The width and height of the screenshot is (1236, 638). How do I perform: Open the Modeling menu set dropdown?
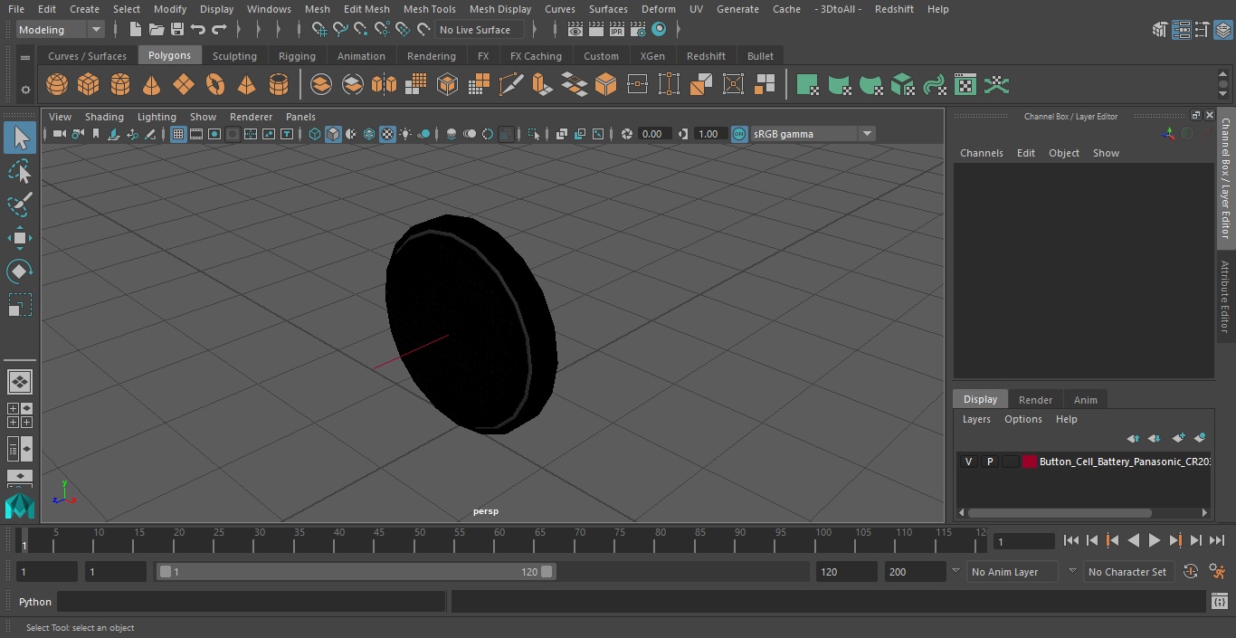click(x=60, y=30)
